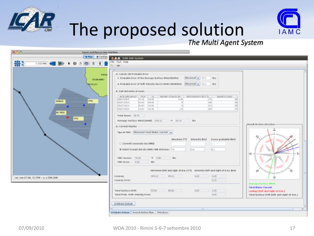The height and width of the screenshot is (236, 314).
Task: Click the Speed column header in wind table
Action: point(224,96)
